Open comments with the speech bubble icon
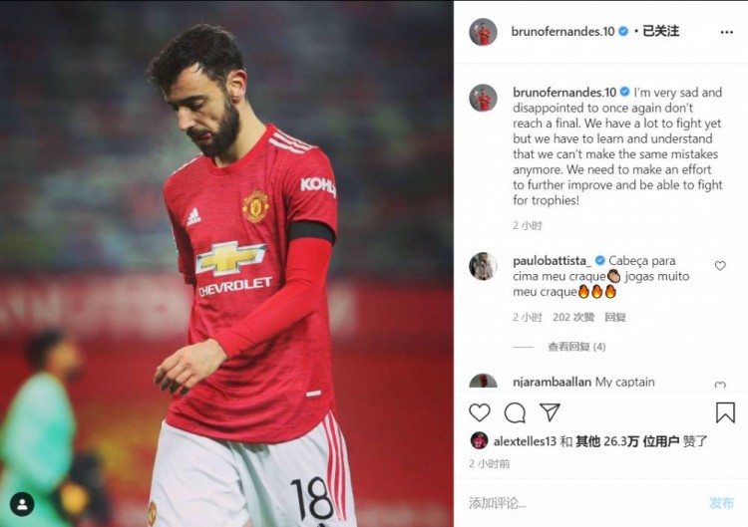Screen dimensions: 748x527 (x=515, y=412)
